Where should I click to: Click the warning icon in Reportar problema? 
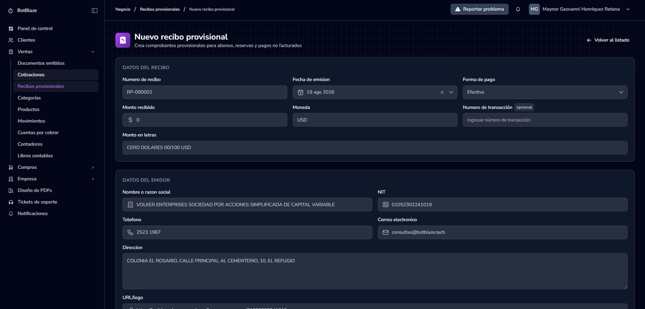coord(458,9)
